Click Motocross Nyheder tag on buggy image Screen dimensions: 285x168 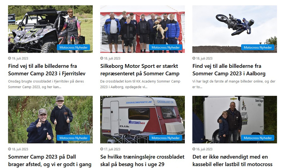(74, 47)
